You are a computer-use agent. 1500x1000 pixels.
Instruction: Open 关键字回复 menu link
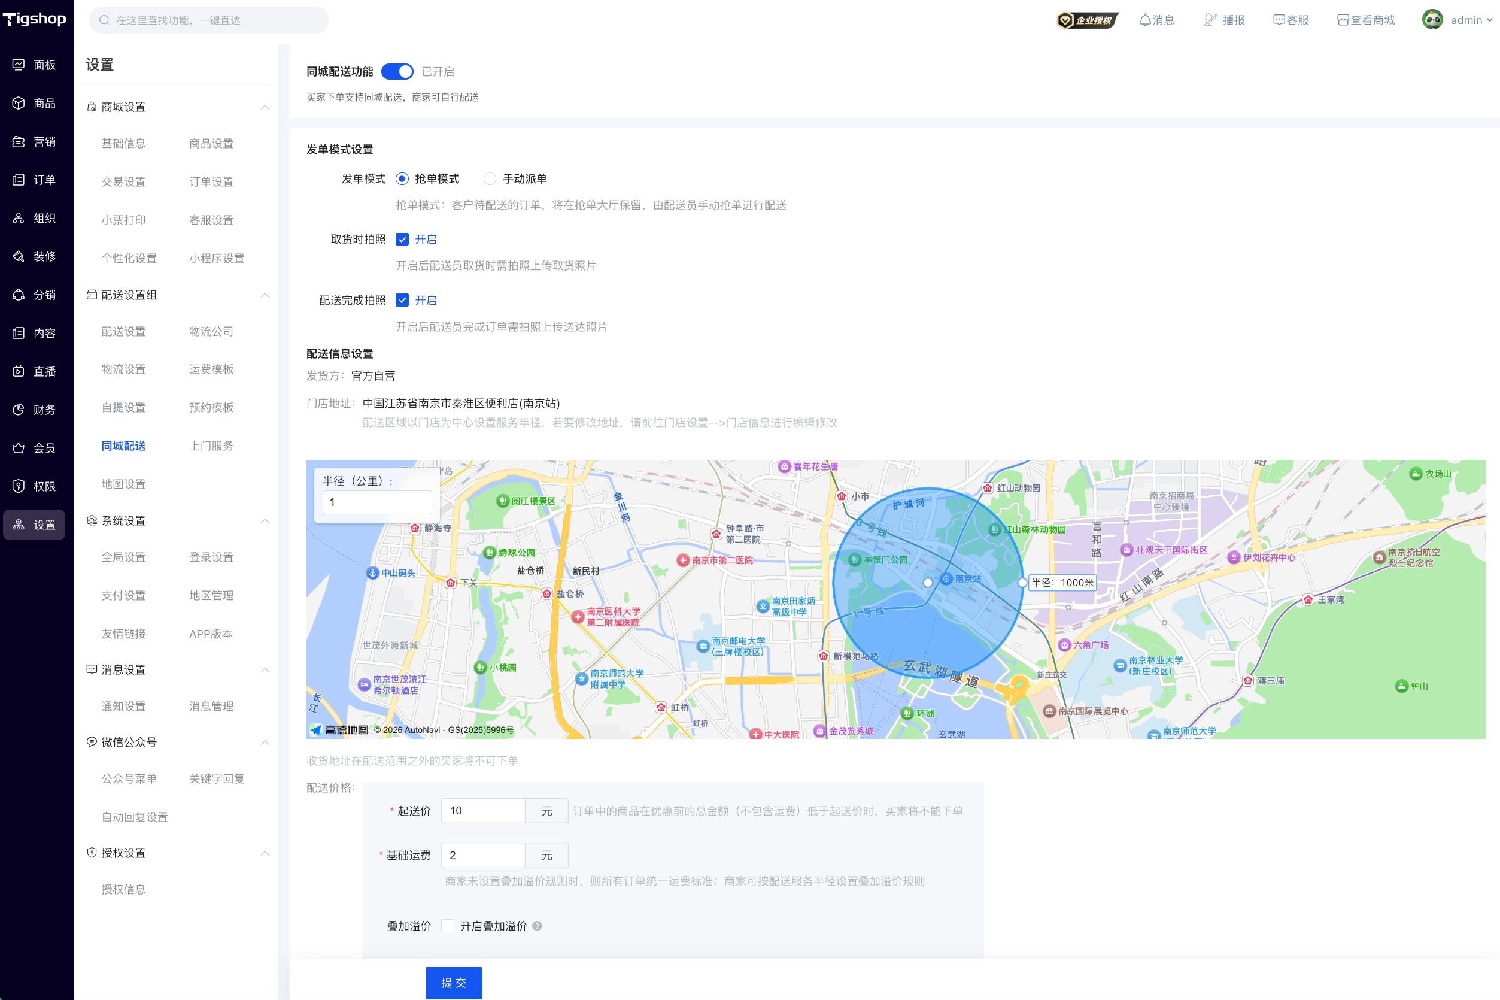pyautogui.click(x=217, y=778)
